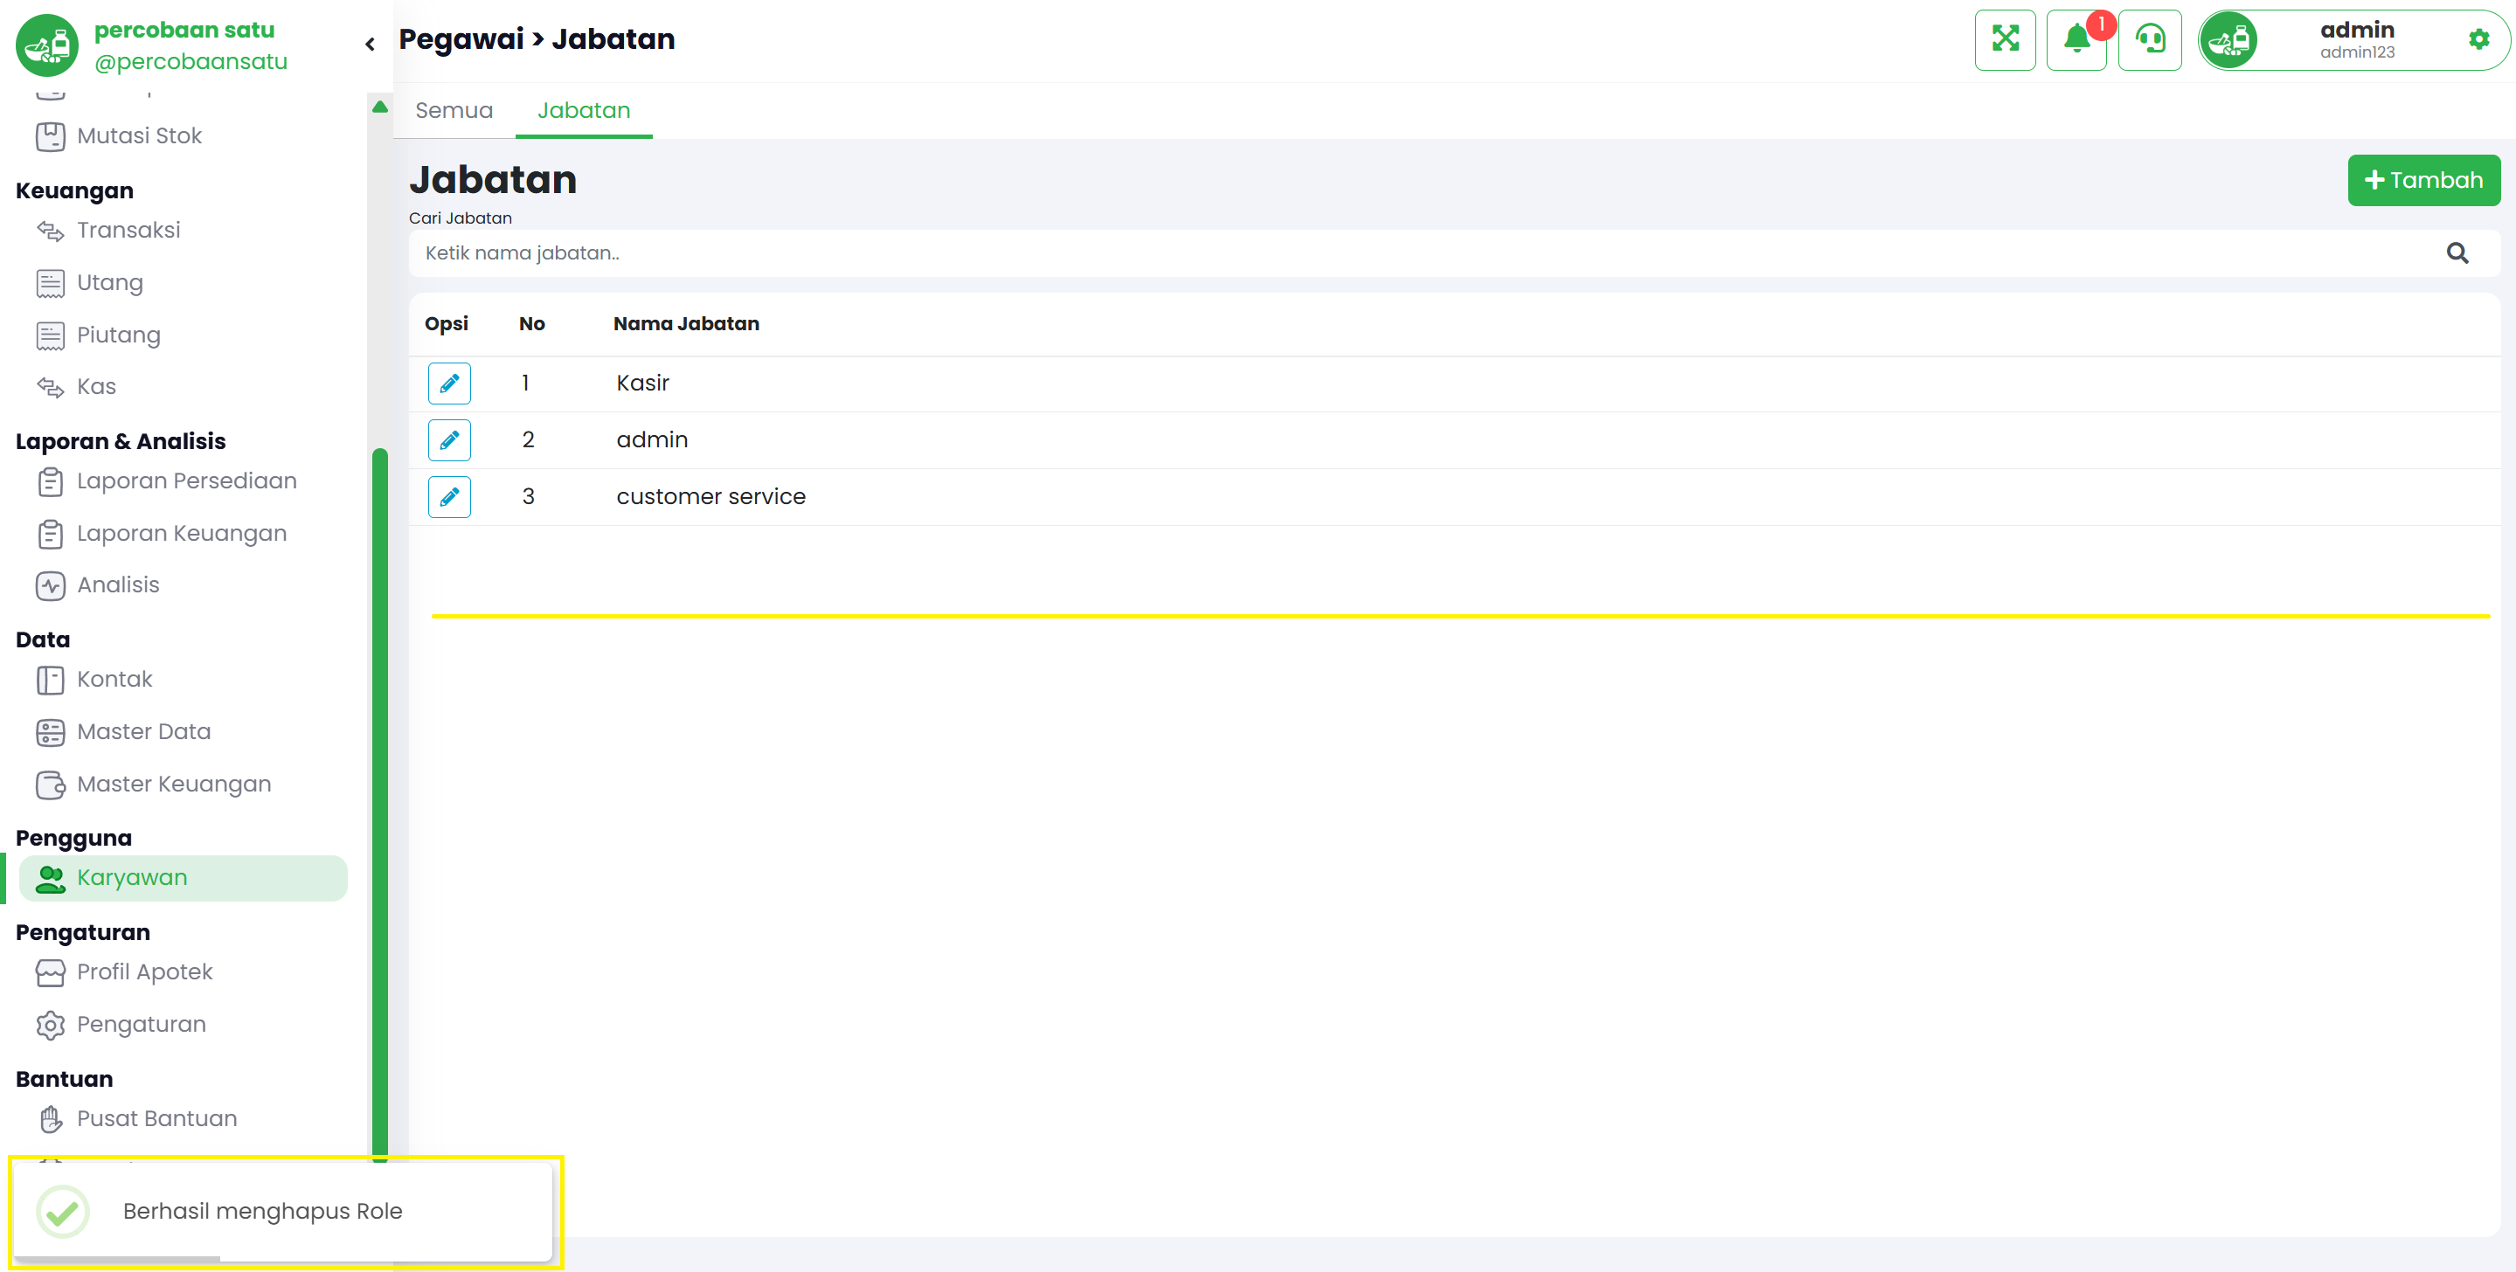The width and height of the screenshot is (2516, 1272).
Task: Click the Mutasi Stok icon
Action: tap(51, 136)
